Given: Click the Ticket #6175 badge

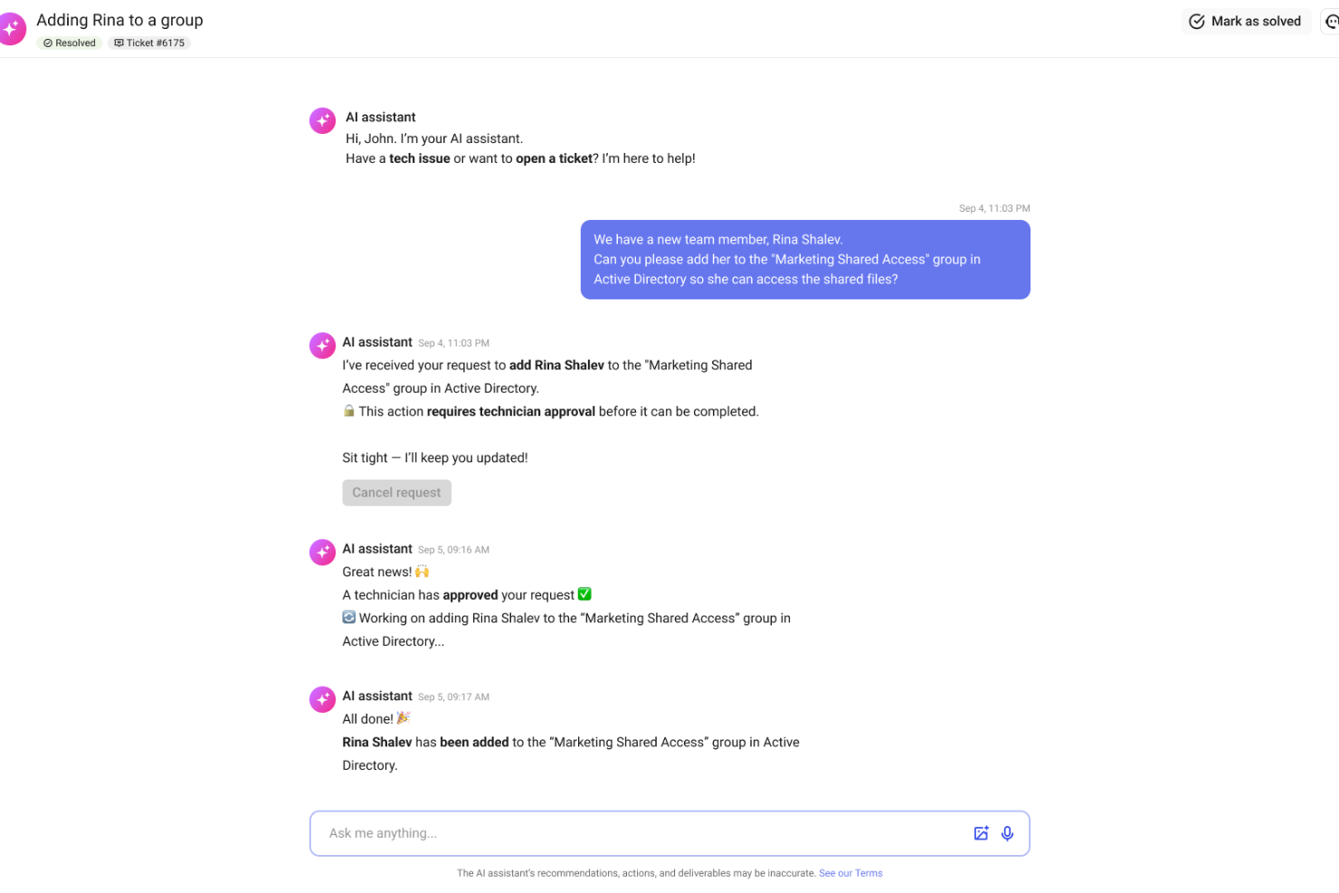Looking at the screenshot, I should pos(149,43).
